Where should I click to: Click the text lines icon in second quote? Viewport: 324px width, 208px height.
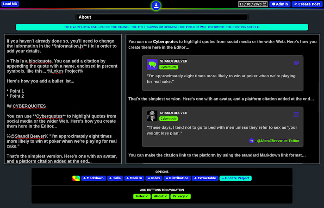(x=296, y=114)
